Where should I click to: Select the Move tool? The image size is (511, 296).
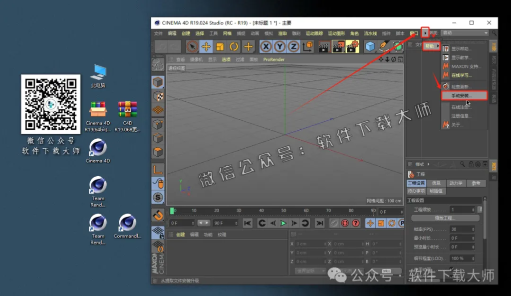tap(206, 46)
